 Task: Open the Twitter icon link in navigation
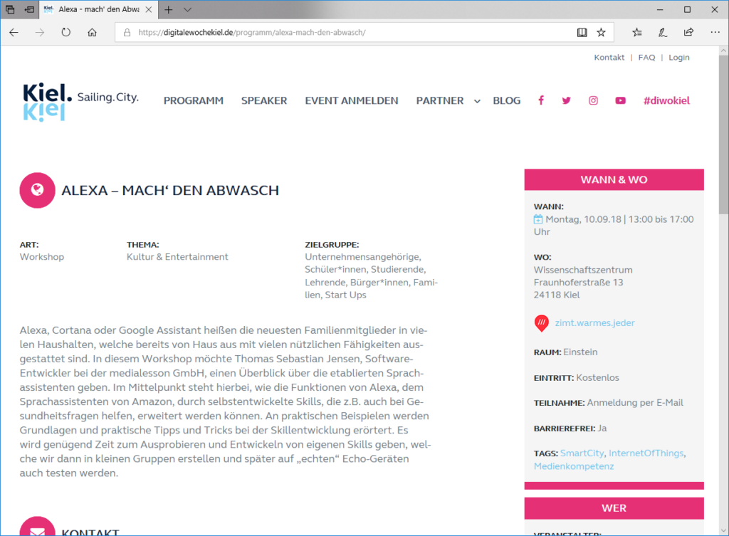tap(567, 100)
